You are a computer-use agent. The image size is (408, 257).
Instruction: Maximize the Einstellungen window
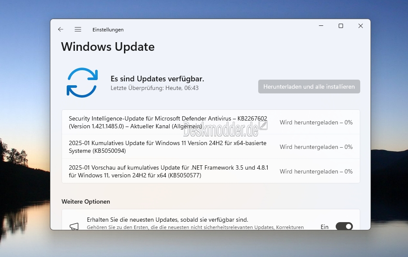coord(340,26)
